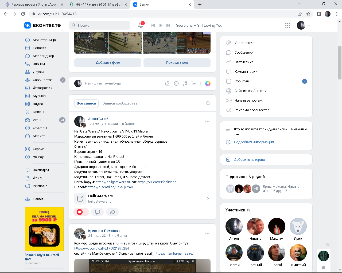Click Добавить фото button
The width and height of the screenshot is (342, 273).
tap(108, 63)
